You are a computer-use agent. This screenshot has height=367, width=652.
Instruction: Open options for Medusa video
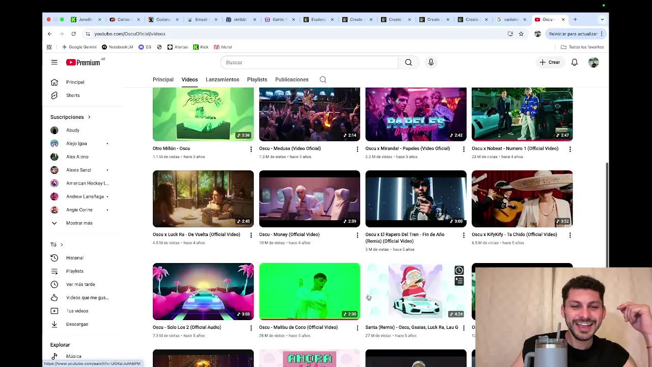357,149
